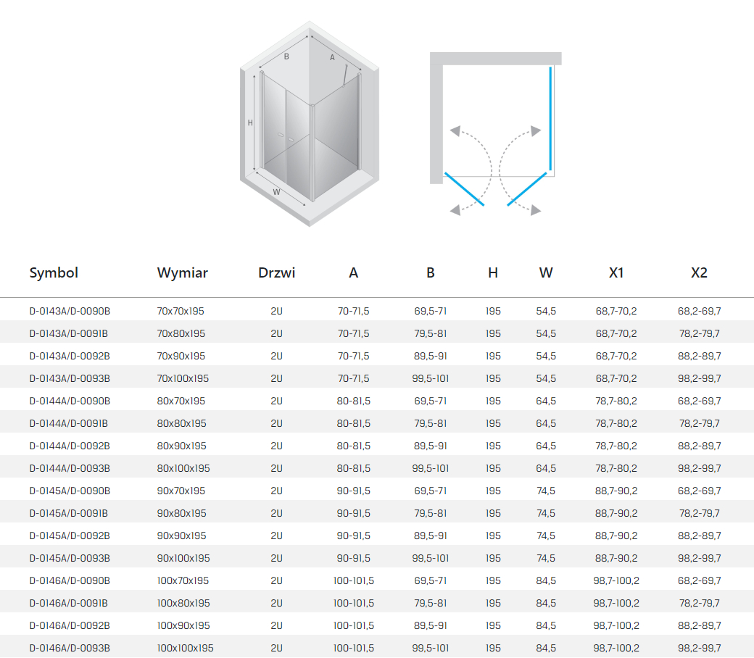754x658 pixels.
Task: Click the A label in 3D diagram
Action: [x=333, y=58]
